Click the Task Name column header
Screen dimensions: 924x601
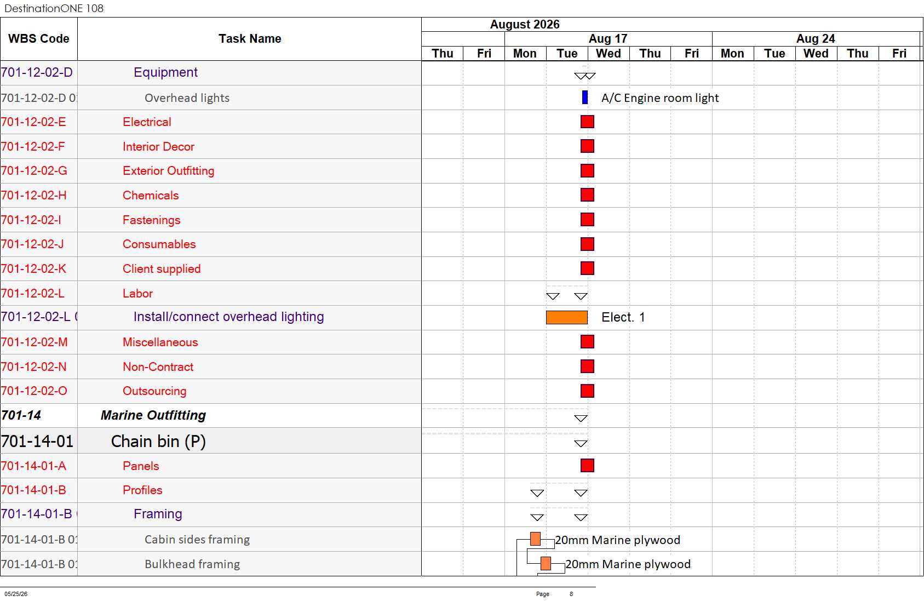point(250,39)
